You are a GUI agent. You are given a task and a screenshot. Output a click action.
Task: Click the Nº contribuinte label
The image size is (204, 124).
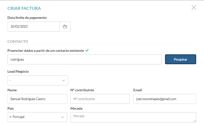(82, 90)
